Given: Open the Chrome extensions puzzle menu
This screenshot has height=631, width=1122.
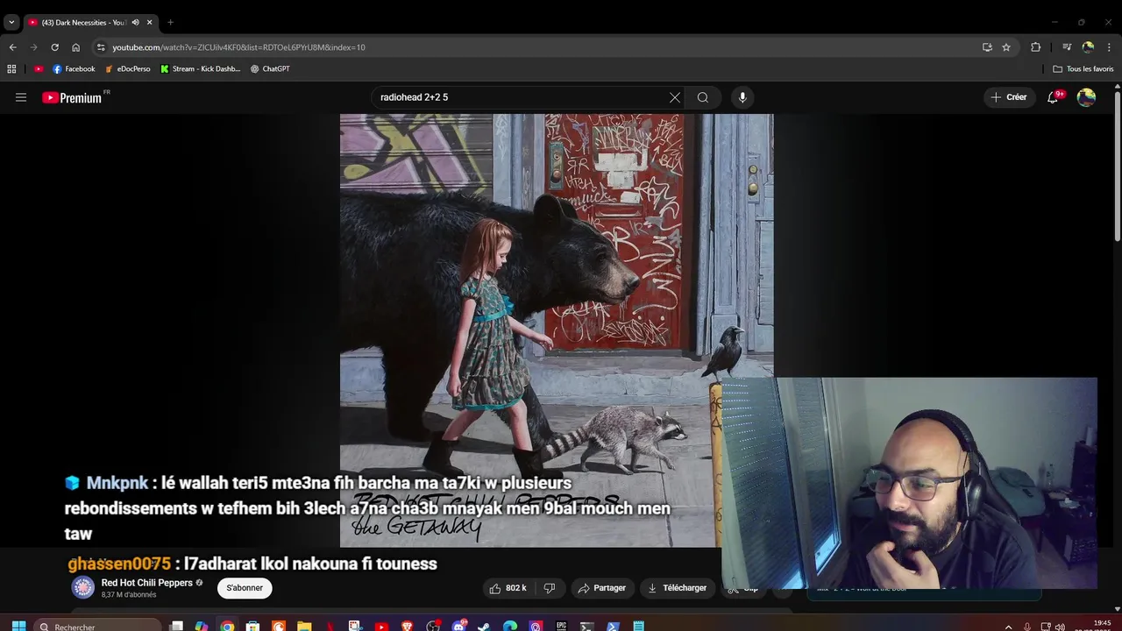Looking at the screenshot, I should coord(1035,47).
